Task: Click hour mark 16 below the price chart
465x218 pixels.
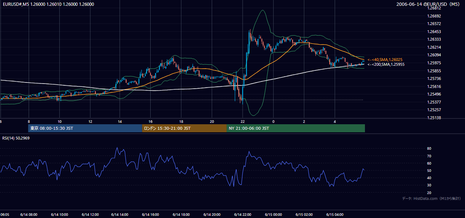Action: pos(151,121)
